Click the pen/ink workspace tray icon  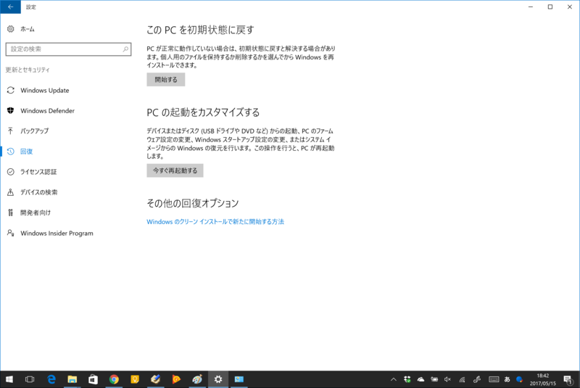[477, 379]
